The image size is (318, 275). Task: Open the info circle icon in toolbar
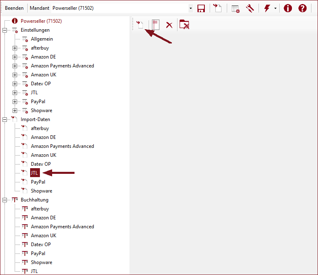click(x=288, y=9)
